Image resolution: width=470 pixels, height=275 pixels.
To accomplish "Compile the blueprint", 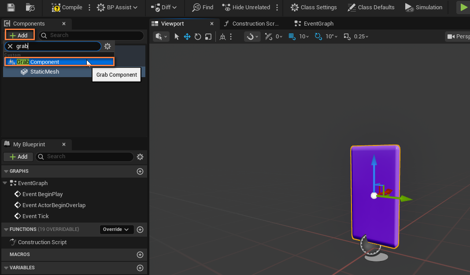I will (67, 7).
